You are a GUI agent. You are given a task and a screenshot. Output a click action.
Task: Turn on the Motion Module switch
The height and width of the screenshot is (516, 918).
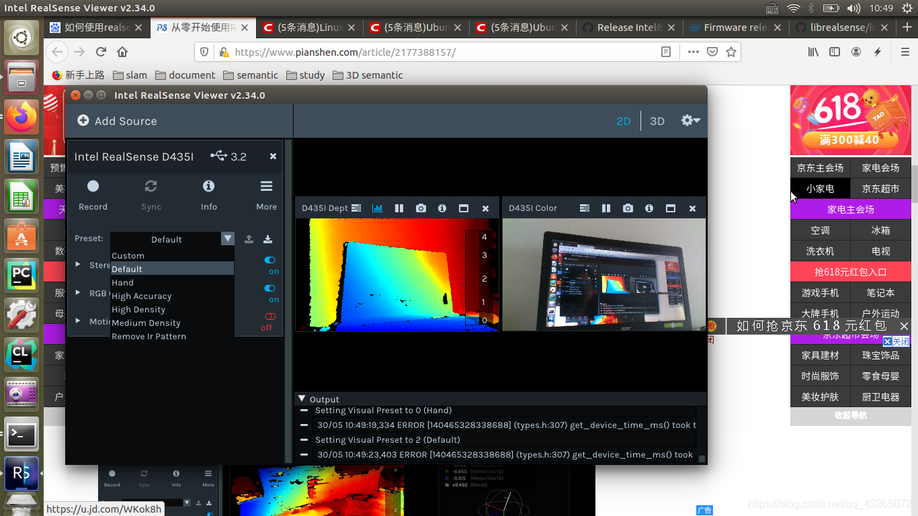(x=269, y=316)
